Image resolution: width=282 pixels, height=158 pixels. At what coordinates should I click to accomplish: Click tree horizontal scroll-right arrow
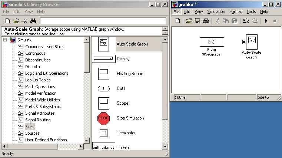tap(81, 147)
